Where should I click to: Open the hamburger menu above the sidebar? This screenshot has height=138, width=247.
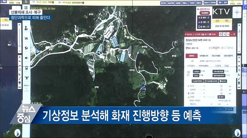(26, 2)
